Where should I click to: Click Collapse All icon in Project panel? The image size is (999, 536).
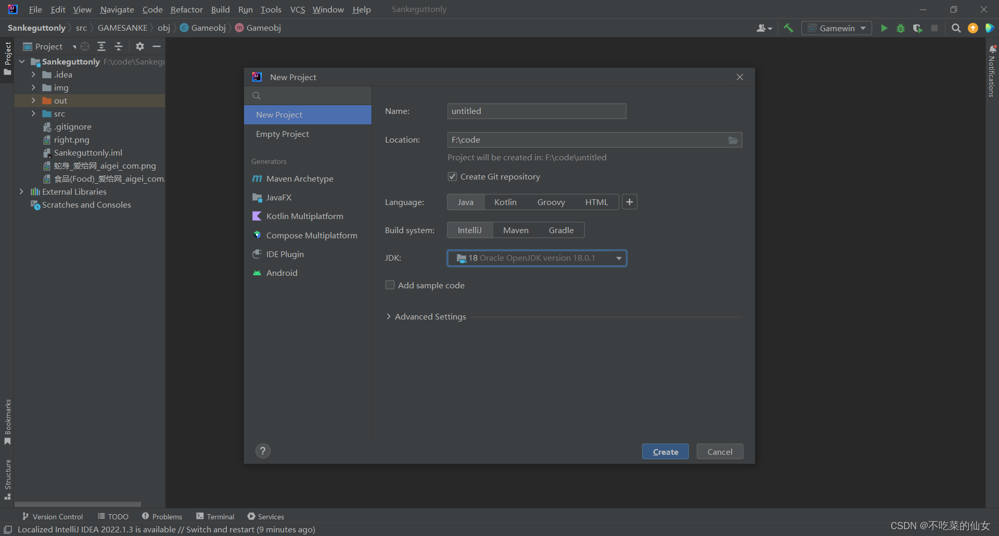119,46
